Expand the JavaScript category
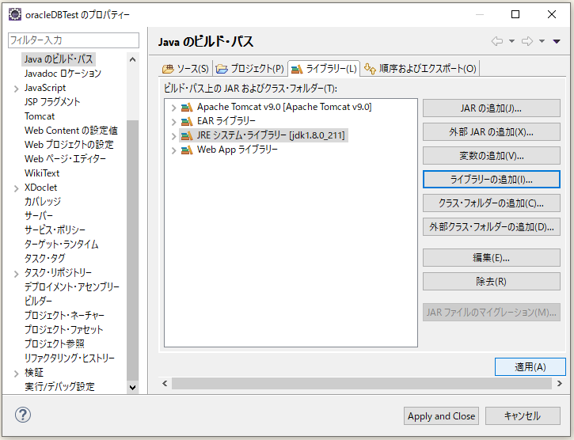The width and height of the screenshot is (574, 440). (16, 89)
